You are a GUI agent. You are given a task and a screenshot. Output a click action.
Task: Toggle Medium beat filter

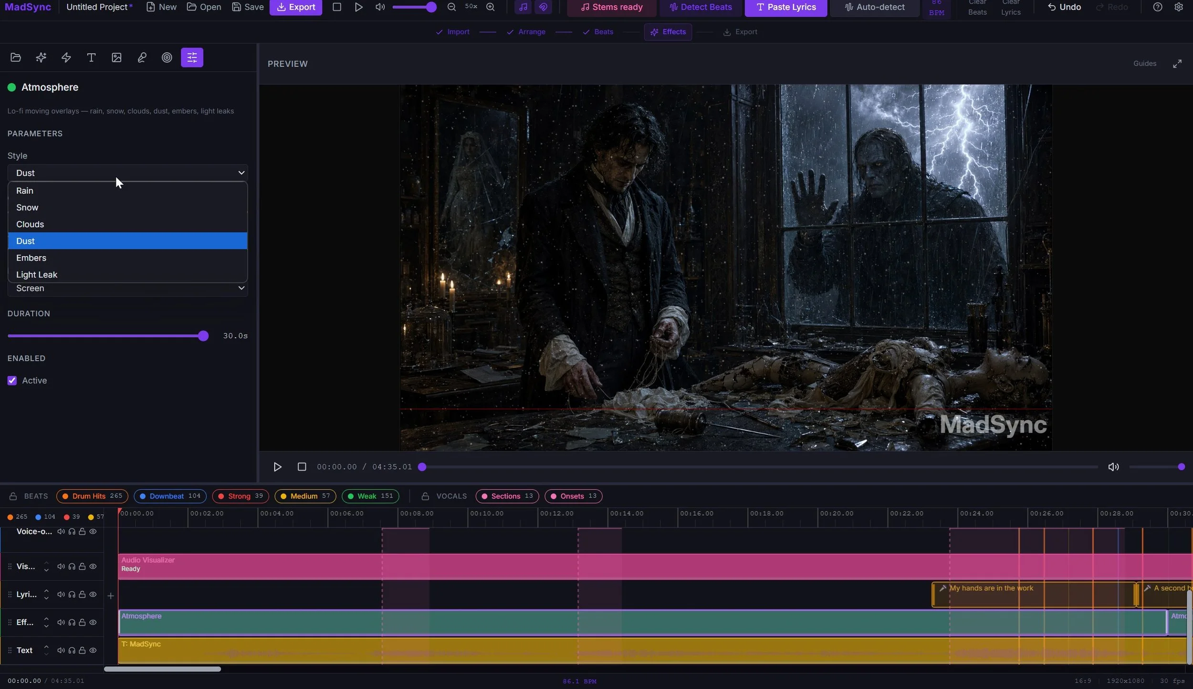305,496
